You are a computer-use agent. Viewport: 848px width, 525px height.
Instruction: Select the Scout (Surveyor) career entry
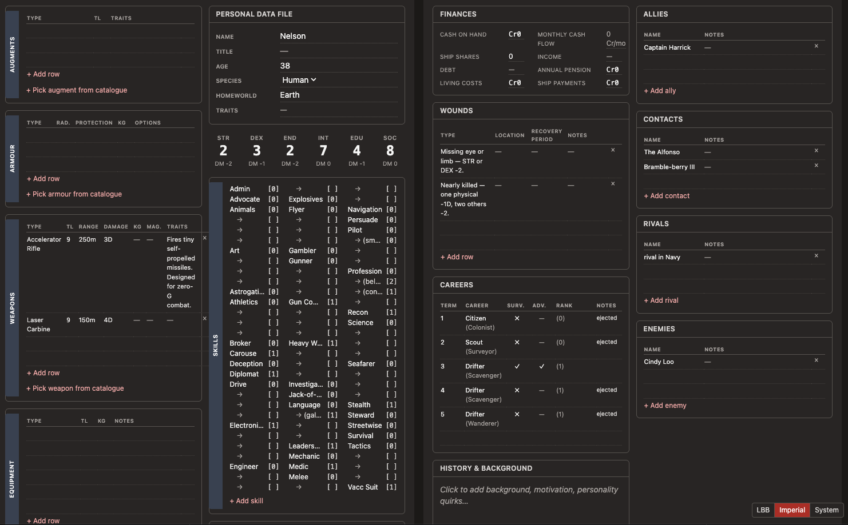click(x=481, y=347)
